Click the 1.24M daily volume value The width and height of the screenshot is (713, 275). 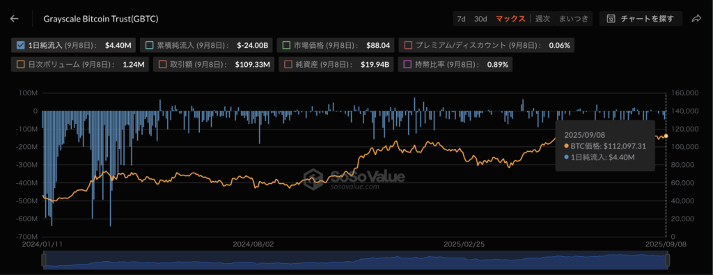click(x=133, y=65)
